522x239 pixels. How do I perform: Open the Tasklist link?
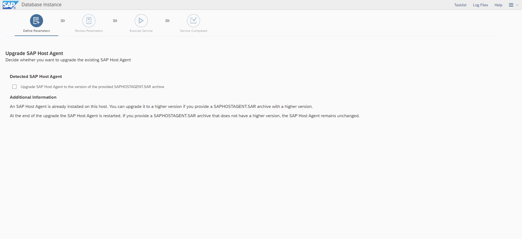[460, 5]
